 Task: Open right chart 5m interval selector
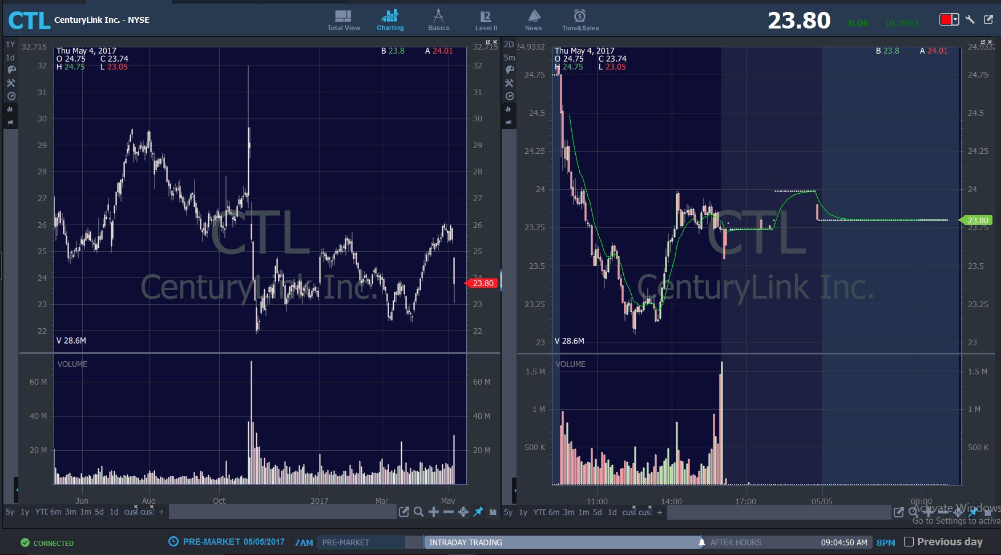[x=509, y=58]
